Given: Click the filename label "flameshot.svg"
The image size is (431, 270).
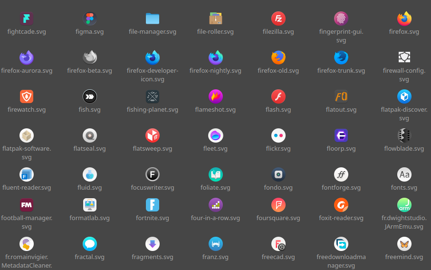Looking at the screenshot, I should [x=216, y=110].
